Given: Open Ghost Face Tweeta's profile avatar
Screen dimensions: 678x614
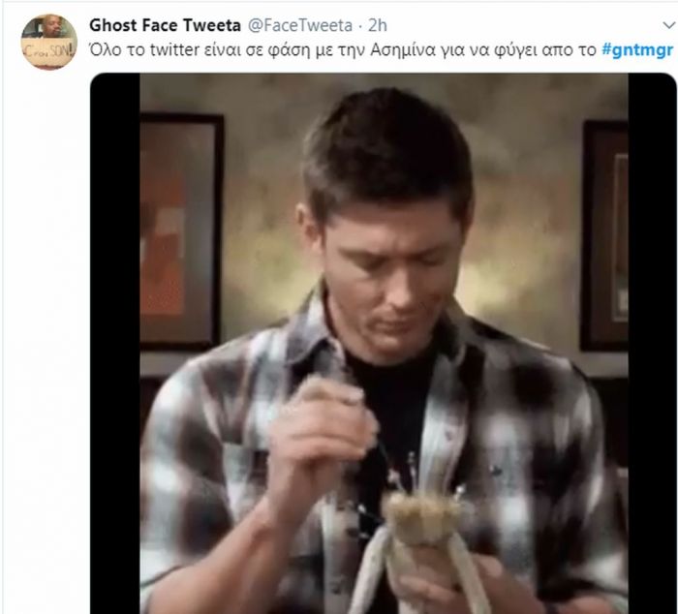Looking at the screenshot, I should (x=48, y=41).
